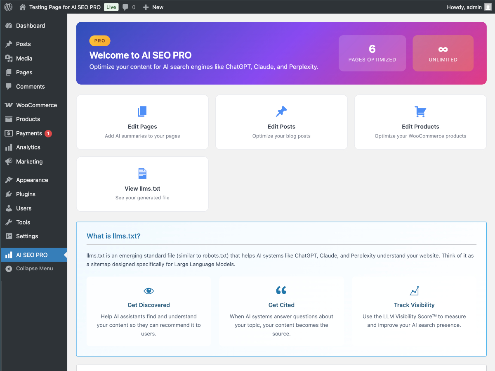Open the Payments menu

tap(34, 133)
